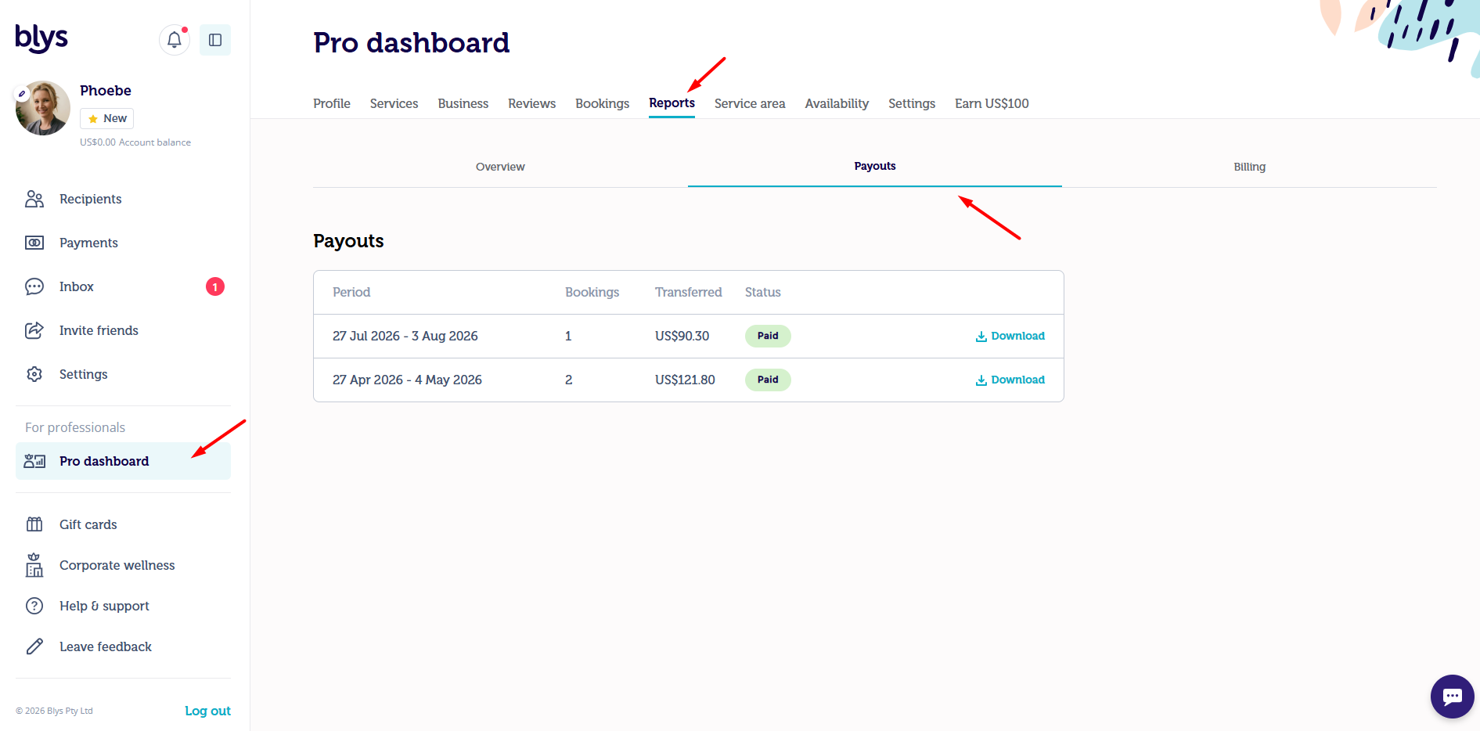This screenshot has width=1480, height=731.
Task: Switch to the Service area tab
Action: click(x=750, y=103)
